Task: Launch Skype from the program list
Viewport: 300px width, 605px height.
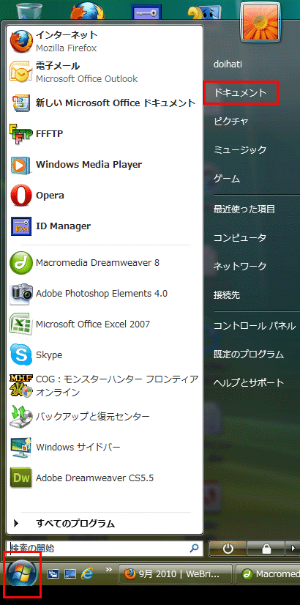Action: 104,355
